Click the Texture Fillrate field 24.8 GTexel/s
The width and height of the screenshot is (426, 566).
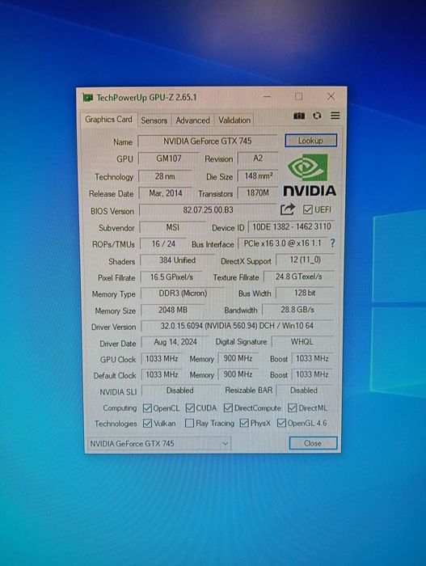click(x=299, y=277)
